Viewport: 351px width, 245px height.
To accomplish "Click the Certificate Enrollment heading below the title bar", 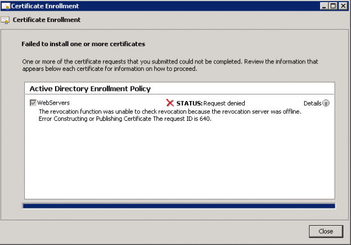I will 47,20.
